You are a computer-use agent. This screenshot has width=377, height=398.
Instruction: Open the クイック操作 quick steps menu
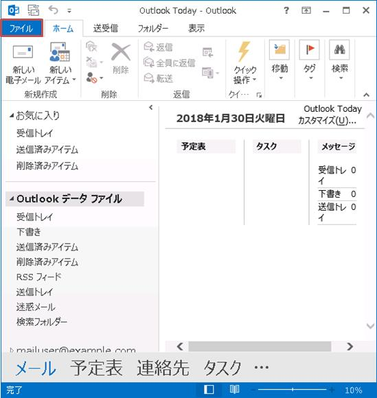[x=245, y=63]
